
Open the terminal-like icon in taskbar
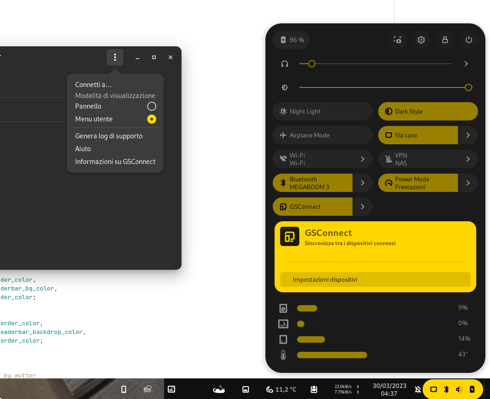(171, 389)
